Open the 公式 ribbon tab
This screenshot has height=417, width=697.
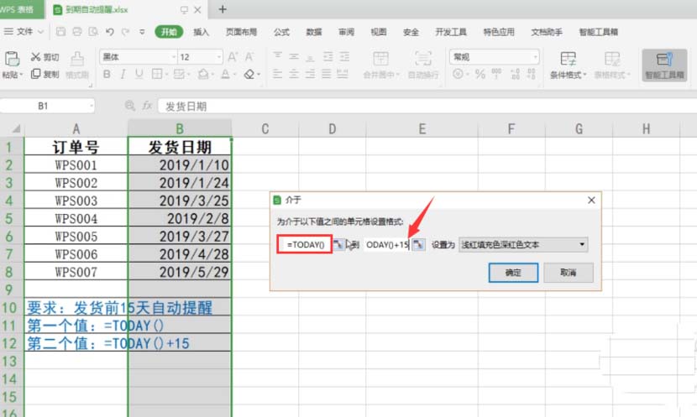[281, 32]
